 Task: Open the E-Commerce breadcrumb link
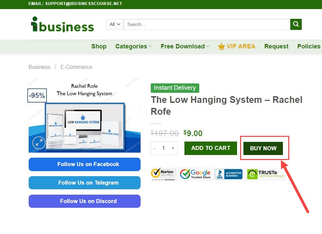click(x=76, y=67)
